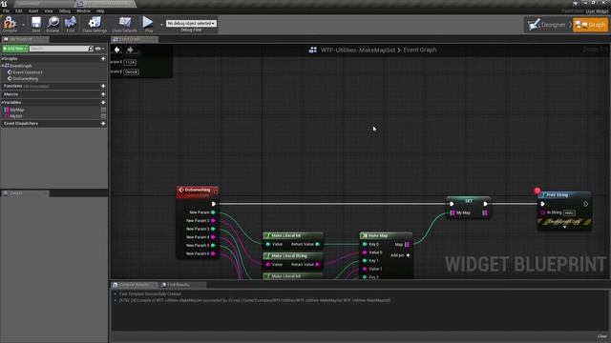Viewport: 611px width, 343px height.
Task: Navigate back in graph history
Action: (x=116, y=50)
